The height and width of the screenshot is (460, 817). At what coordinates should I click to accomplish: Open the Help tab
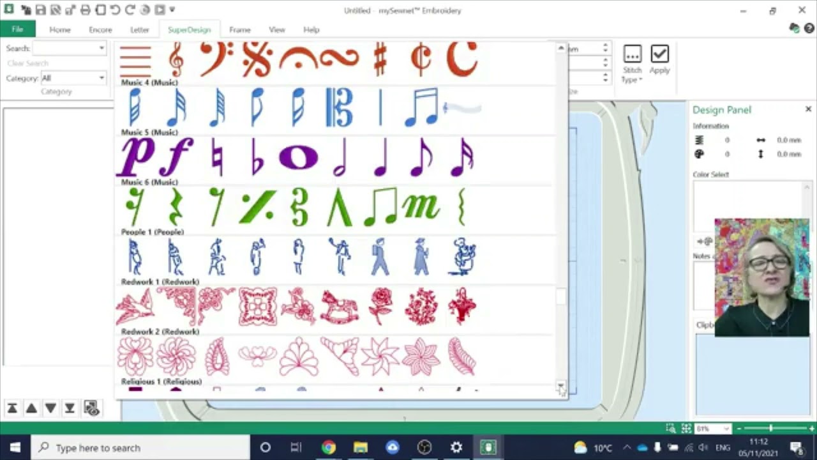(x=311, y=29)
